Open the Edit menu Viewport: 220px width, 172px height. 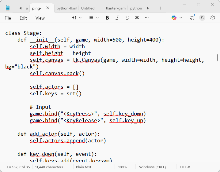(23, 18)
